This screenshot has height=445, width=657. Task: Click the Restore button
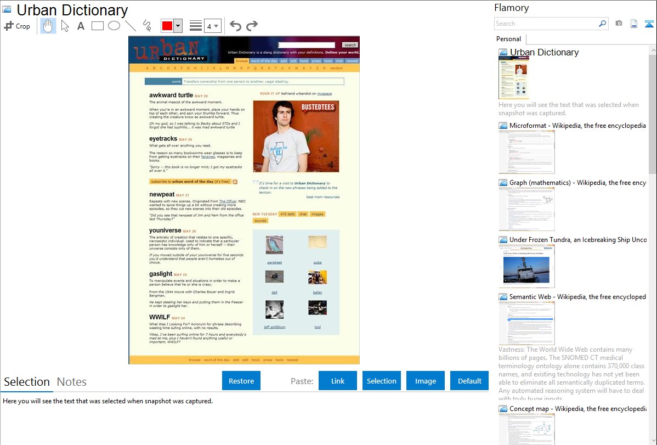(241, 381)
